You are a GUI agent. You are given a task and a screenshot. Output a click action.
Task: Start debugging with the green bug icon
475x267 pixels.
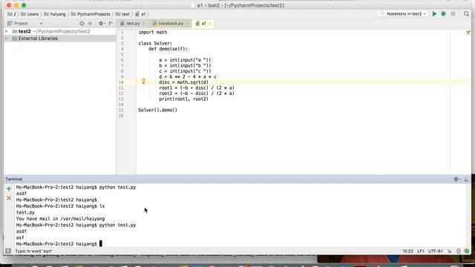click(x=444, y=14)
